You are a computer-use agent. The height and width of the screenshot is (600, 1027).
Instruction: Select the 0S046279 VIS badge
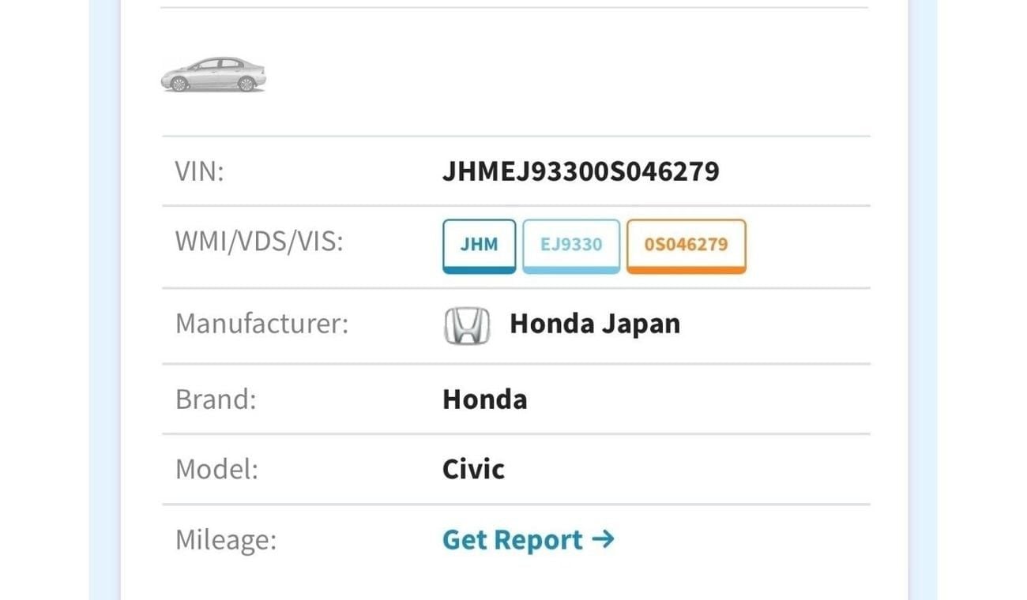686,244
